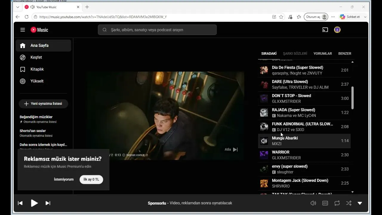The height and width of the screenshot is (215, 382).
Task: Open Daha sonra izlemek için playlist
Action: coord(44,145)
